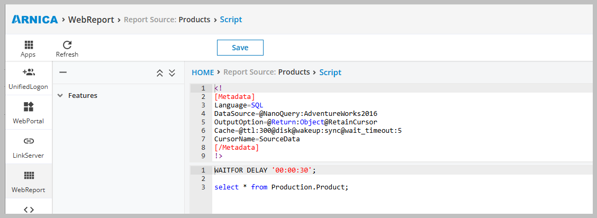The height and width of the screenshot is (218, 597).
Task: Click the opening <! tag on line 1
Action: [219, 88]
